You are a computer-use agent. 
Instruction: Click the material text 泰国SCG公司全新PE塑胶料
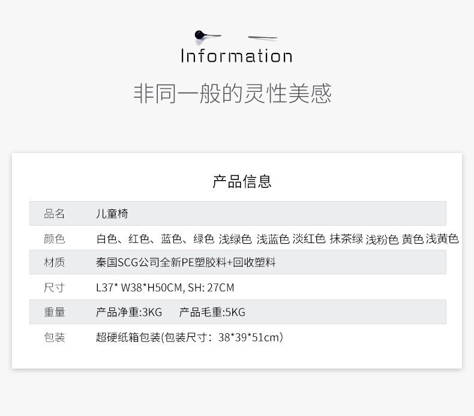click(x=161, y=262)
